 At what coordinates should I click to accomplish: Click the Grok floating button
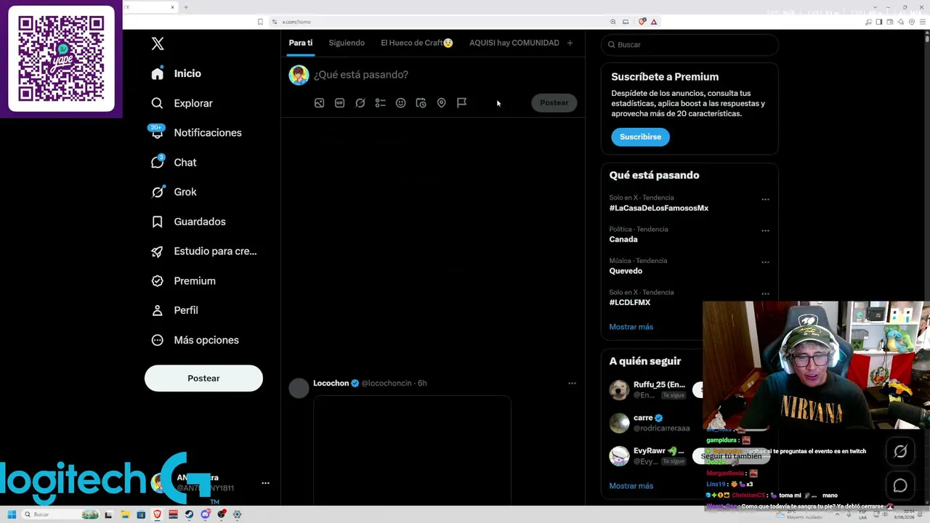(900, 452)
